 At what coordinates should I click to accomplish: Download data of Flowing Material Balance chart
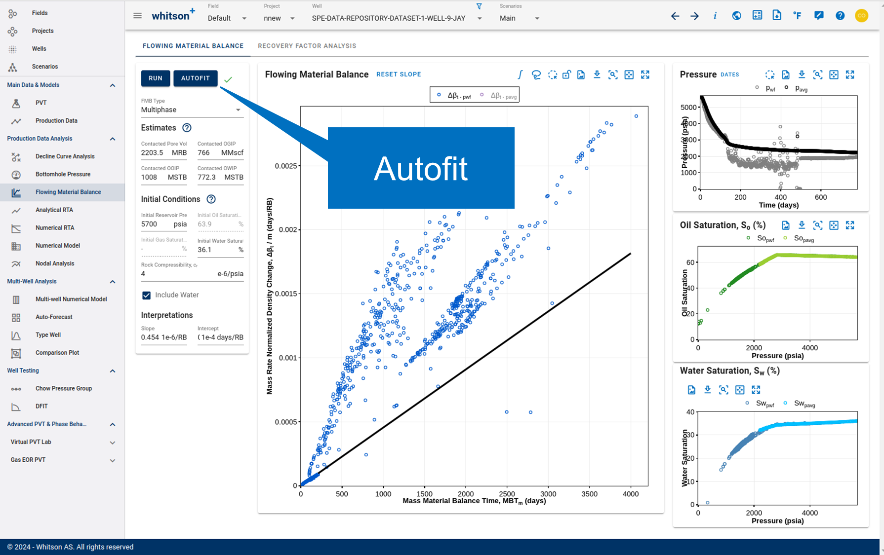597,74
